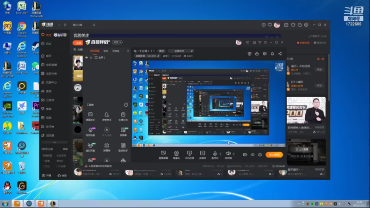This screenshot has height=208, width=370.
Task: Add a 摄像头 camera source
Action: [176, 155]
